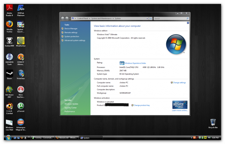Switch to Neowin.net Firefox taskbar button
The image size is (225, 144).
coord(67,138)
